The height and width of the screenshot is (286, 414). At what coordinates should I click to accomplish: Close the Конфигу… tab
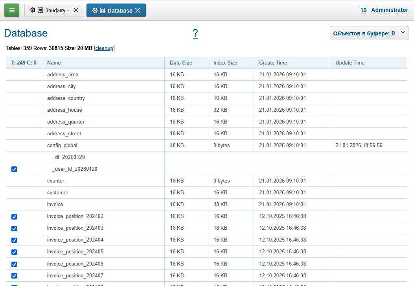[76, 10]
